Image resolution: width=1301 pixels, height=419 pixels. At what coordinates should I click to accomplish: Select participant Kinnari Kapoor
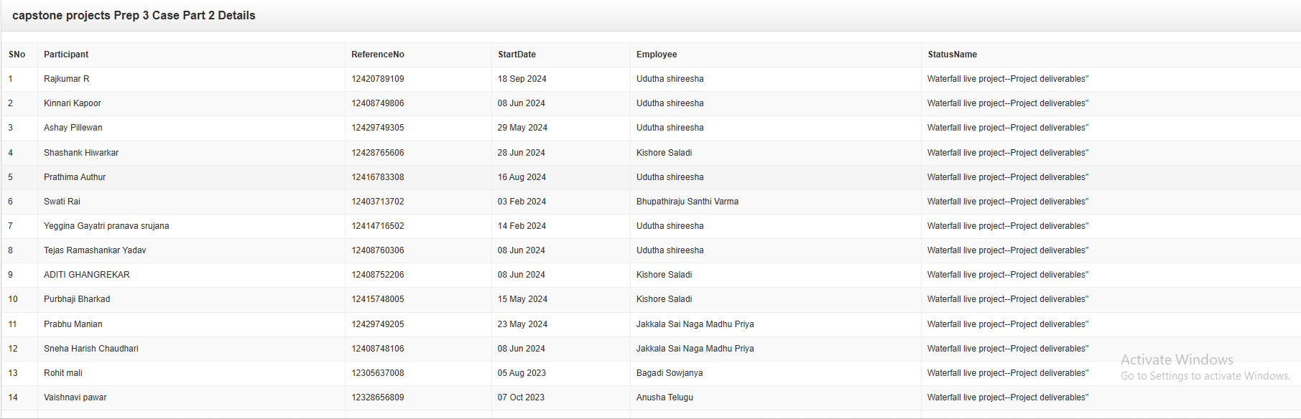pos(73,103)
